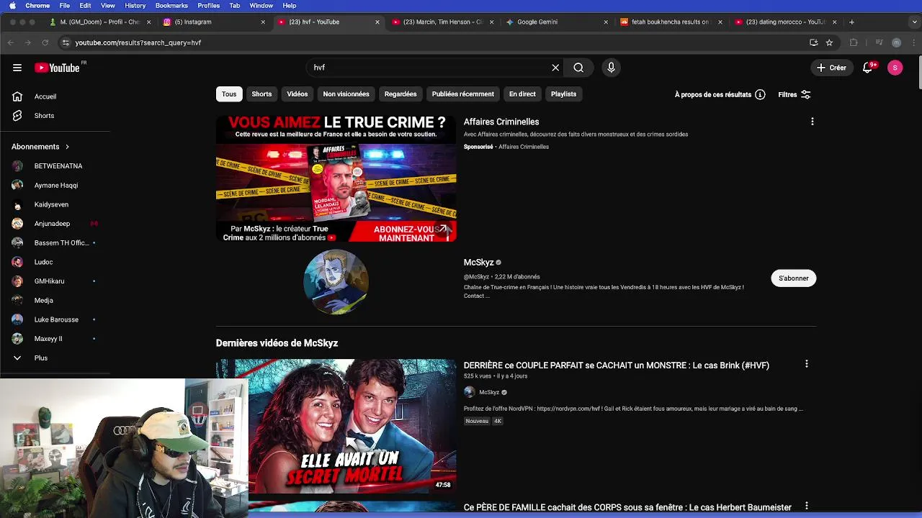
Task: Open Filtres options
Action: pos(795,94)
